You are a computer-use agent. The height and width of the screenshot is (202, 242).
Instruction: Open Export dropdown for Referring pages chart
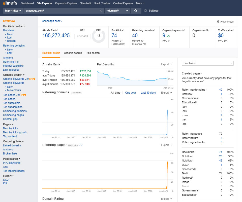[x=166, y=145]
